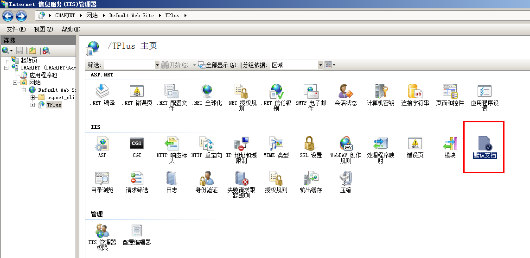Click the save connections toolbar icon
The width and height of the screenshot is (530, 258).
click(19, 50)
